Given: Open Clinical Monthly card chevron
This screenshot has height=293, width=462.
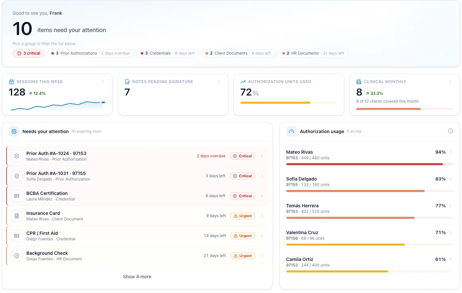Looking at the screenshot, I should coord(451,82).
